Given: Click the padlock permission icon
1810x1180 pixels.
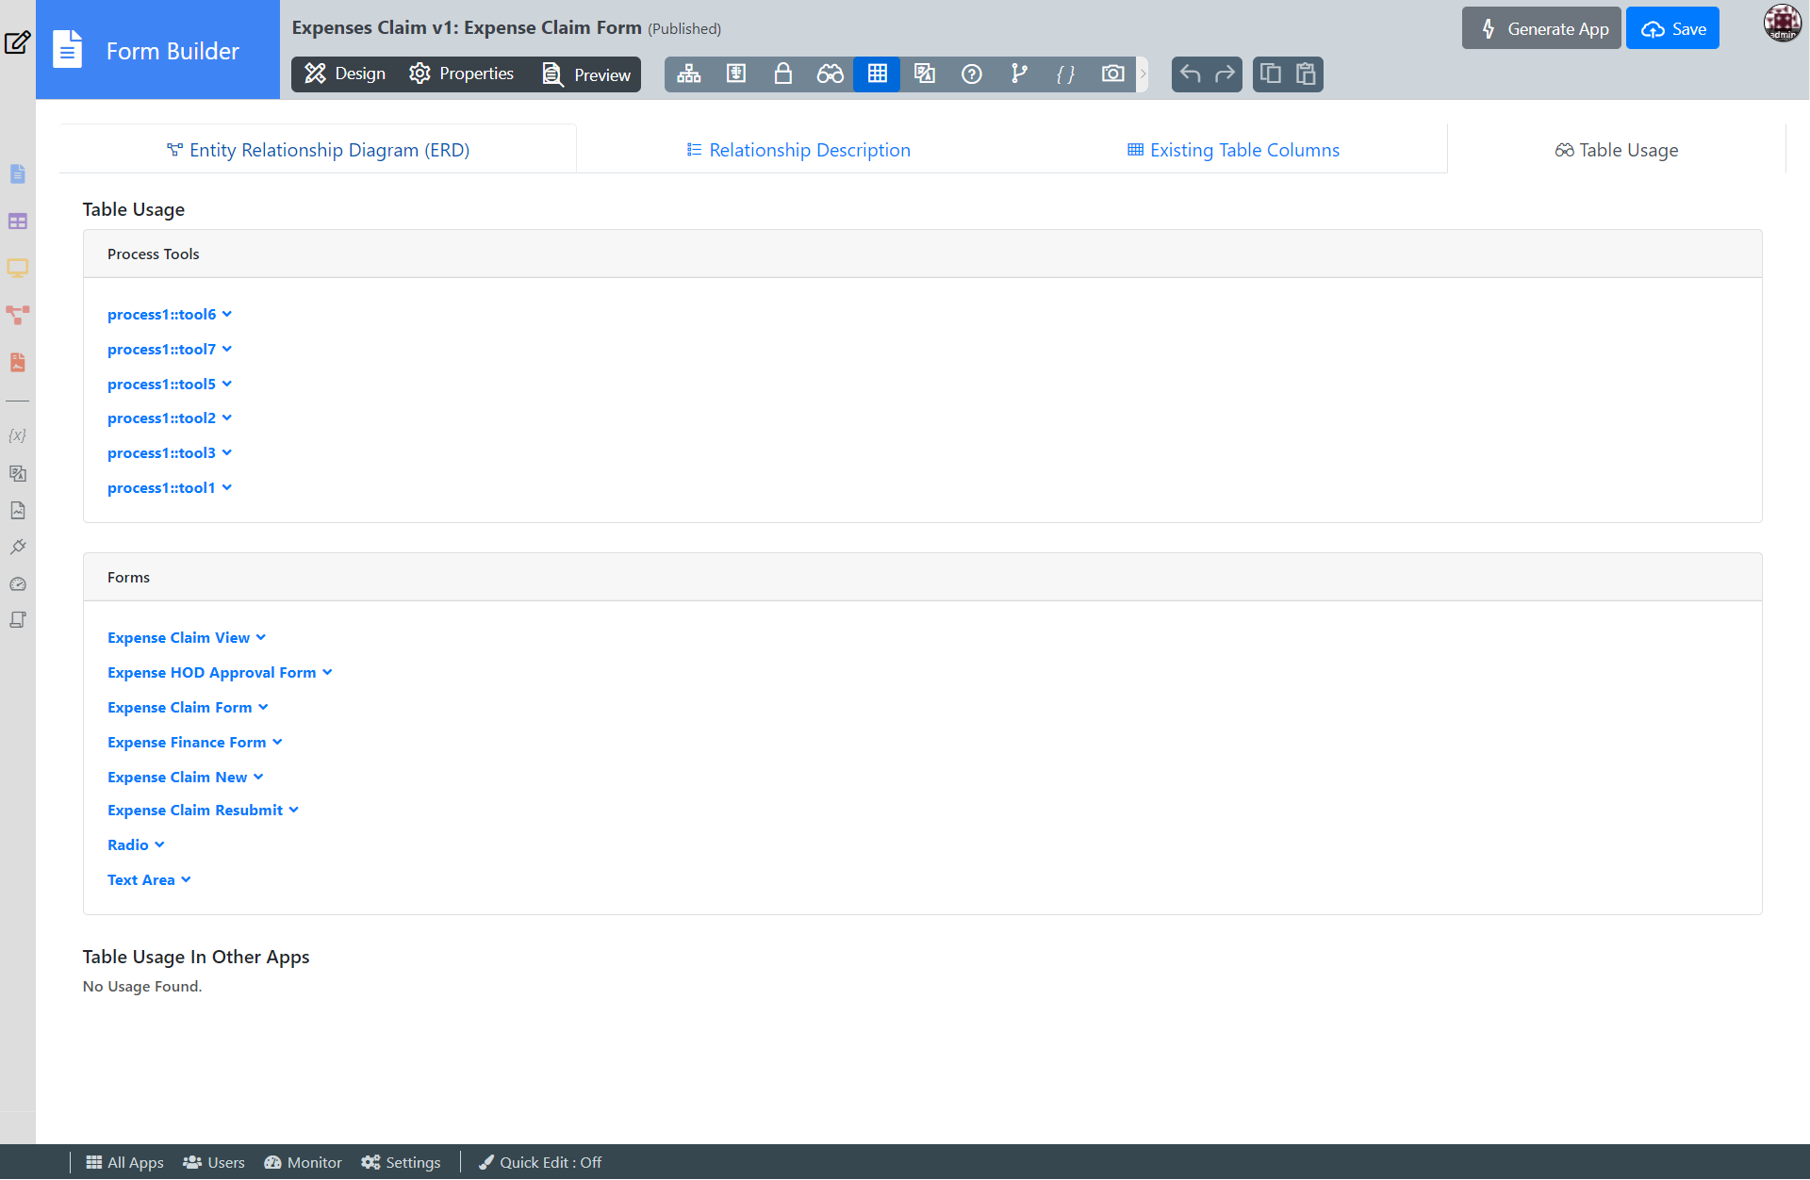Looking at the screenshot, I should (x=782, y=74).
